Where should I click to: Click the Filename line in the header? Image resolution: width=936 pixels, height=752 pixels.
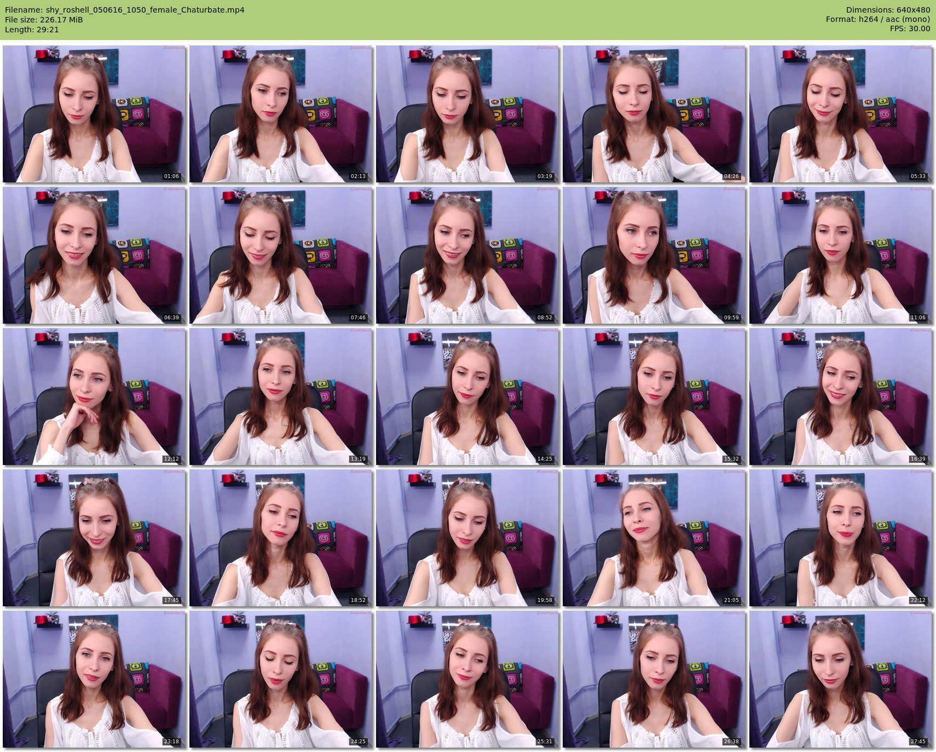pos(125,10)
